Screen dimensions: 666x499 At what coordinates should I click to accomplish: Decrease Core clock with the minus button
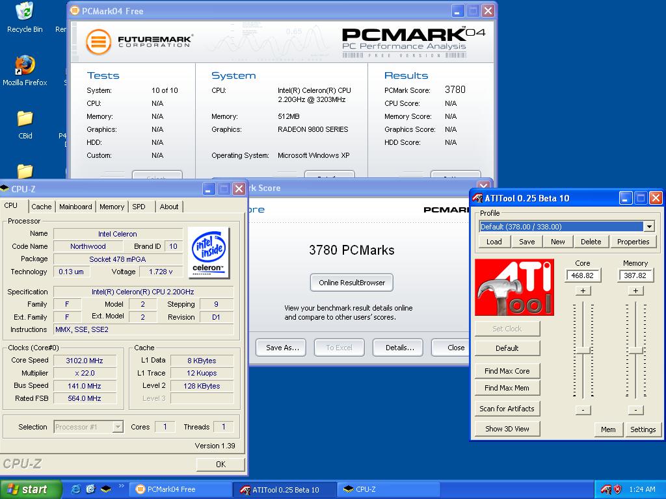click(583, 410)
